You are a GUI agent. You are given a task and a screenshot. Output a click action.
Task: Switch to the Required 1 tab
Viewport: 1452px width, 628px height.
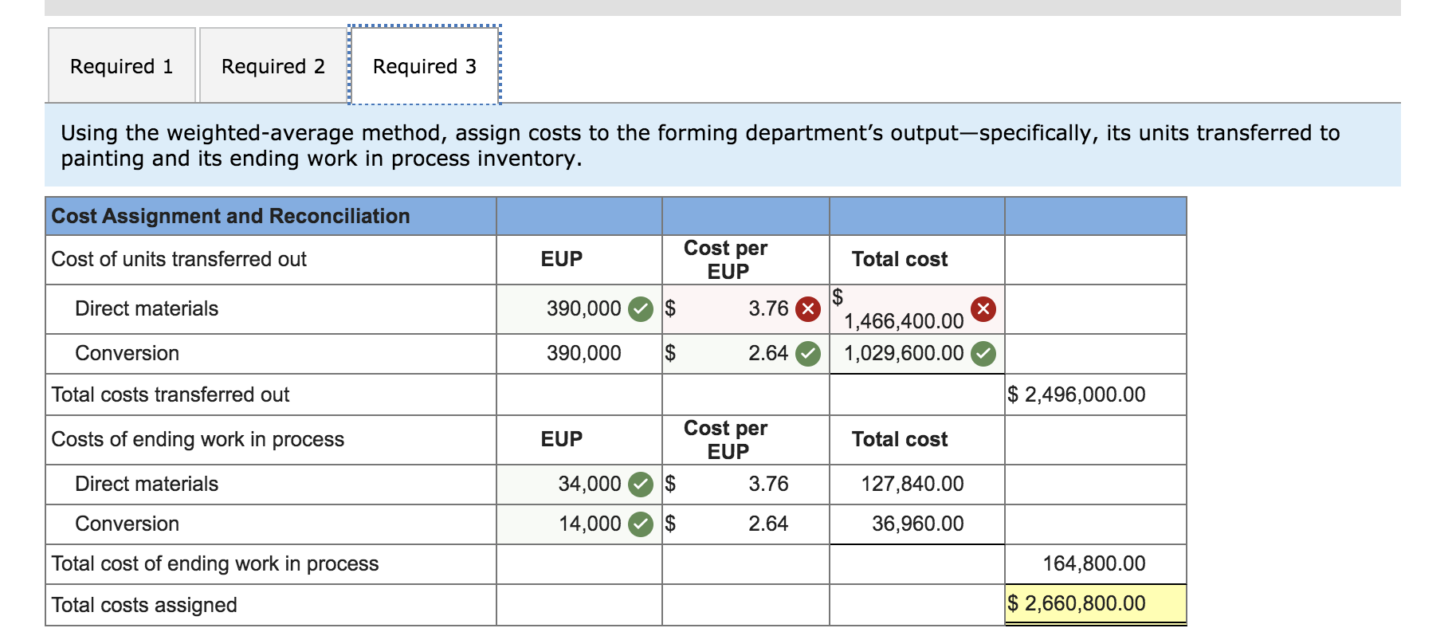click(121, 65)
